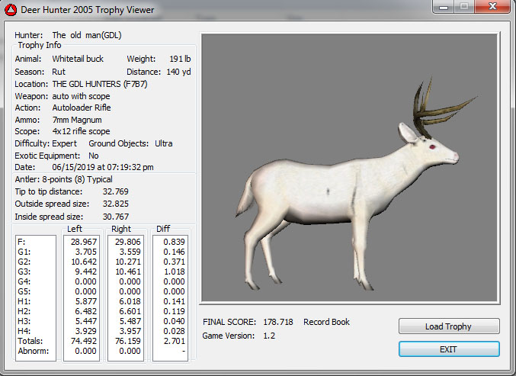The image size is (516, 376).
Task: Click the Record Book status text
Action: [x=326, y=322]
